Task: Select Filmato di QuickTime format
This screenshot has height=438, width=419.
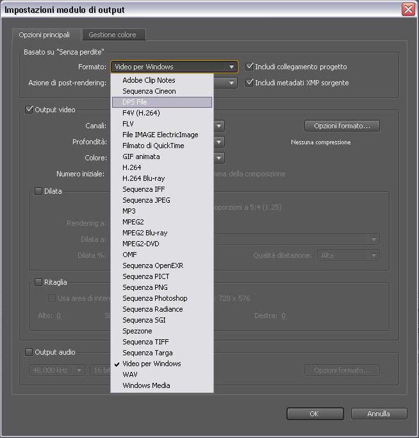Action: [x=162, y=146]
